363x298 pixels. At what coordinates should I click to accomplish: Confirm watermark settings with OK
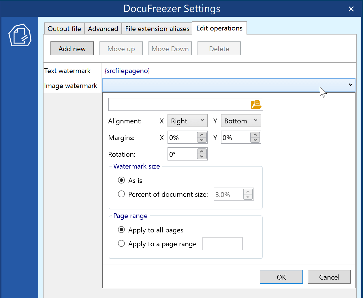point(281,277)
